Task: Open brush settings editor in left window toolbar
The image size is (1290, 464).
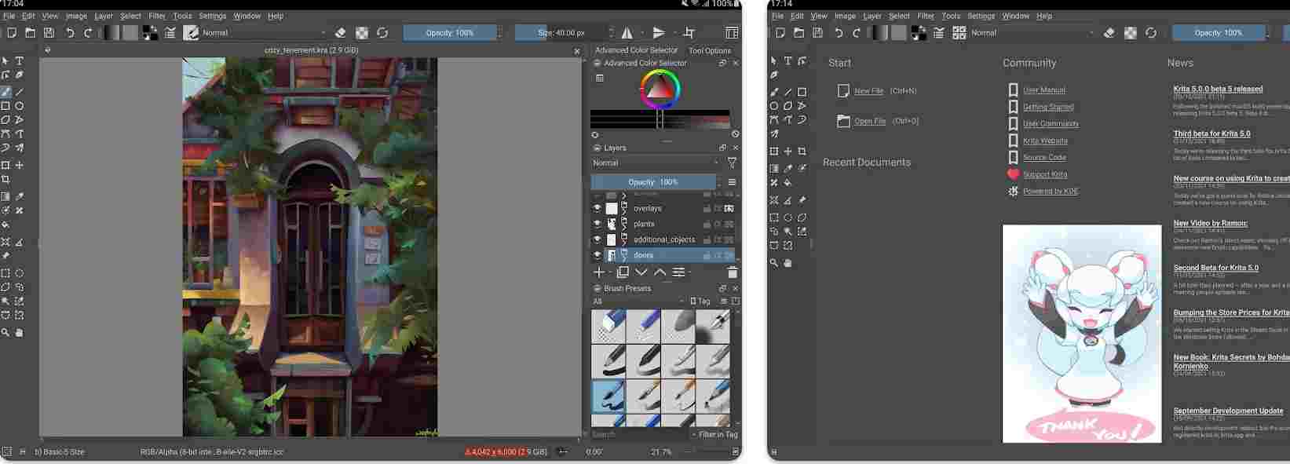Action: [170, 33]
